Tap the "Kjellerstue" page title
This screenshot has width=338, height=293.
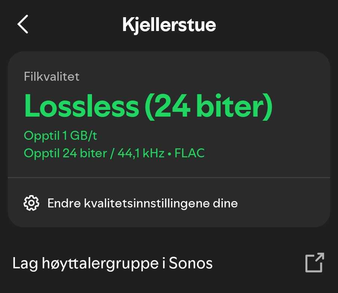coord(169,25)
